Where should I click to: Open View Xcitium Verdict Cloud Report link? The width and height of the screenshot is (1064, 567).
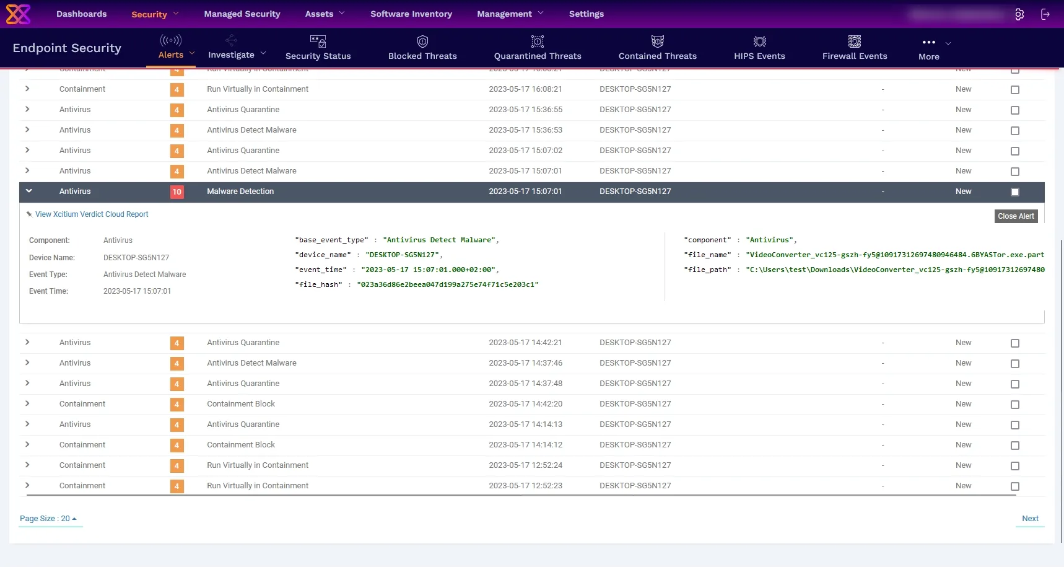92,214
